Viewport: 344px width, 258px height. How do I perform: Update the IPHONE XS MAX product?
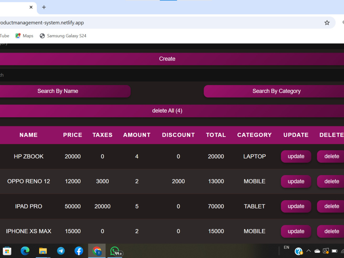(296, 231)
